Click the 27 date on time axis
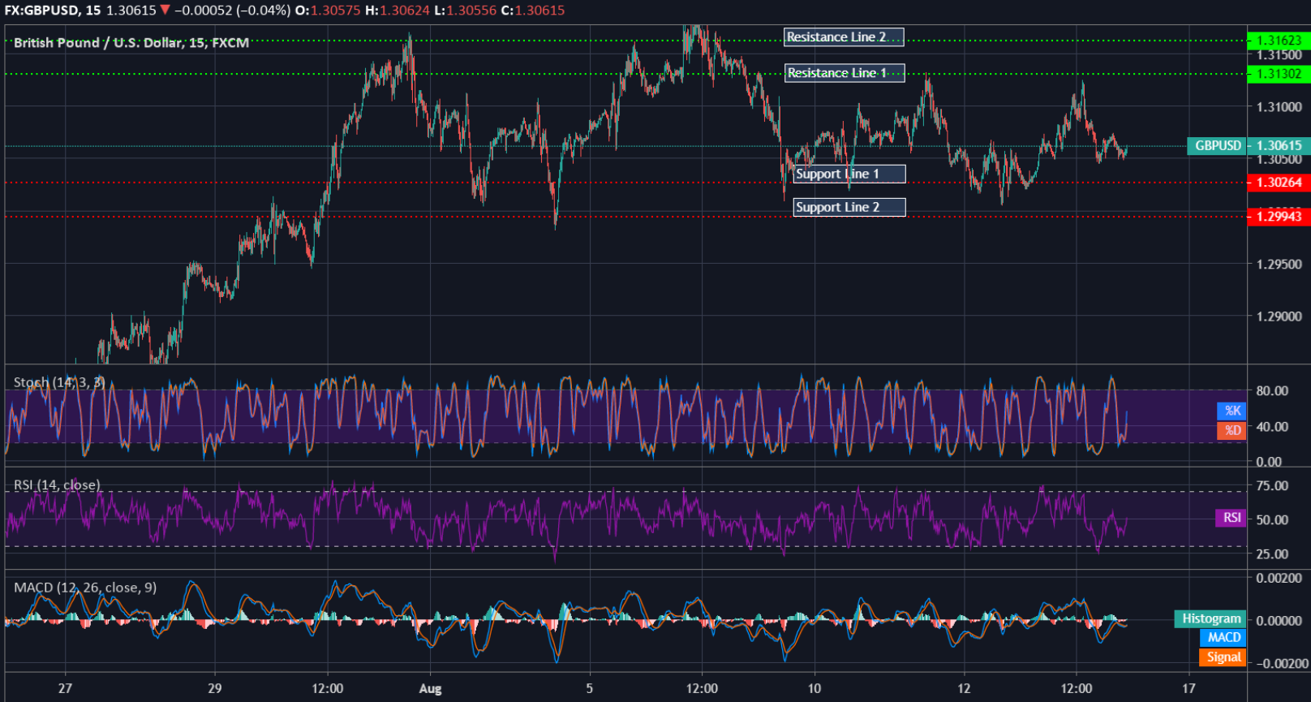This screenshot has width=1311, height=702. point(65,688)
